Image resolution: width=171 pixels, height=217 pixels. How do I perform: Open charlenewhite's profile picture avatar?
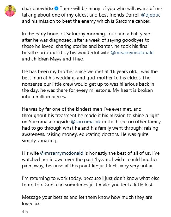point(9,10)
